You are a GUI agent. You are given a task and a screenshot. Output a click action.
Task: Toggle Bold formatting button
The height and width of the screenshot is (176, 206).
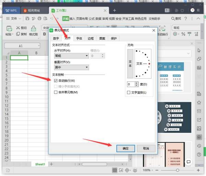45,34
